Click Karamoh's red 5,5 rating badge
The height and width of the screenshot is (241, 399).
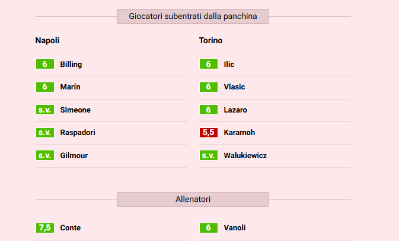click(x=208, y=133)
